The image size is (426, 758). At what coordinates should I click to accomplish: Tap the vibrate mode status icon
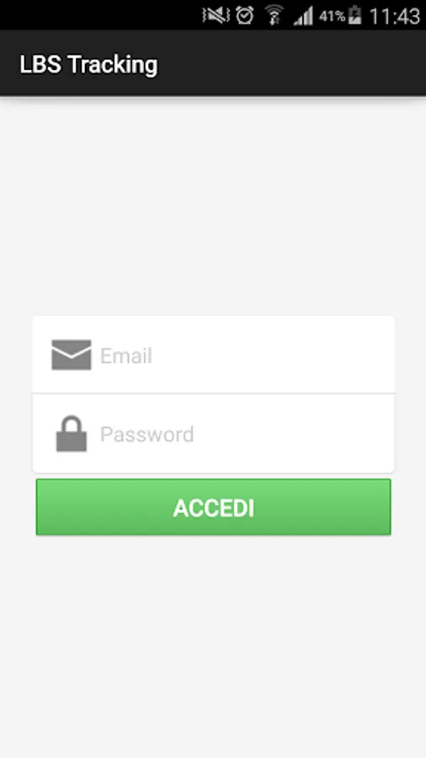pos(216,15)
